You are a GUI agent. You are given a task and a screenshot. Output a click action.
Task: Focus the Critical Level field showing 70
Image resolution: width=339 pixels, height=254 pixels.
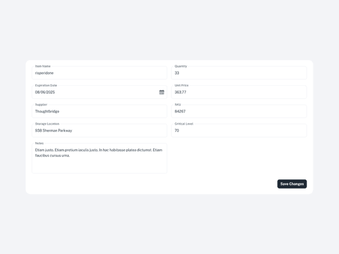(x=239, y=131)
